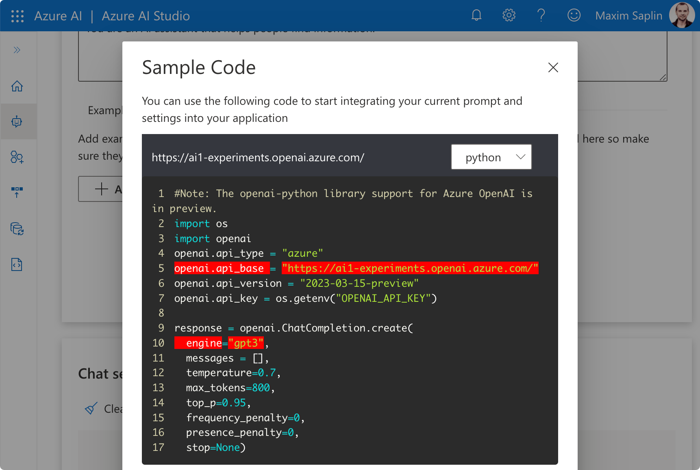Click the highlighted engine gpt3 line
The height and width of the screenshot is (470, 700).
[x=220, y=343]
